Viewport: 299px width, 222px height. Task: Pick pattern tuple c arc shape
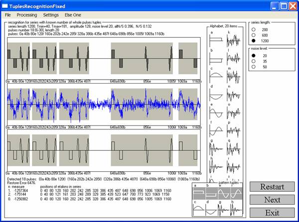199,210
